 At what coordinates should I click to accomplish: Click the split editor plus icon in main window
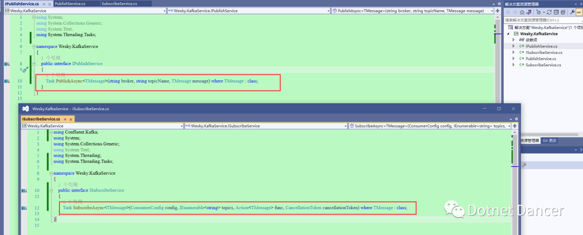click(498, 11)
